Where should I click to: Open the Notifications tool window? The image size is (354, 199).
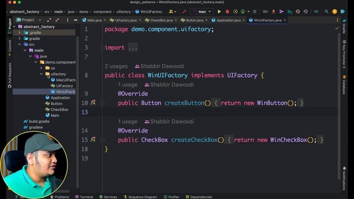[x=344, y=178]
